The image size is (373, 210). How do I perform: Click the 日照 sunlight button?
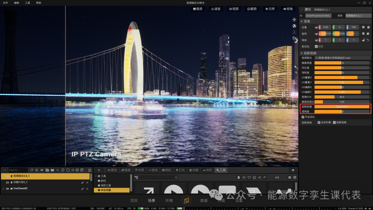[270, 9]
